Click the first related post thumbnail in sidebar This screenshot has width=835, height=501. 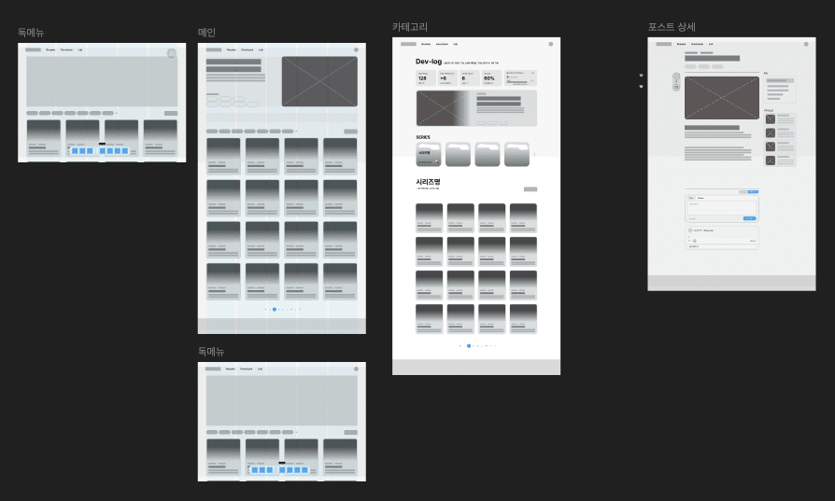coord(770,118)
